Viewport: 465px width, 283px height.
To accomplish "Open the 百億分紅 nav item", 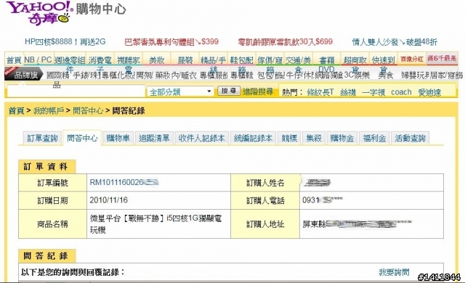I will click(412, 59).
